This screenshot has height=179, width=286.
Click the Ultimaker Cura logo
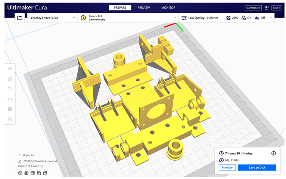click(27, 7)
